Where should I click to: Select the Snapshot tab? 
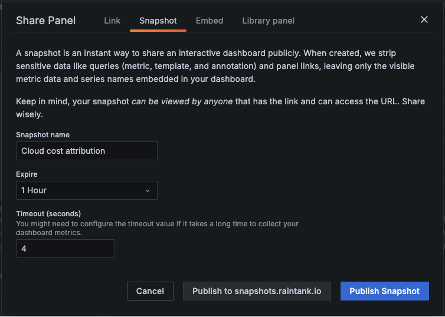[x=158, y=21]
